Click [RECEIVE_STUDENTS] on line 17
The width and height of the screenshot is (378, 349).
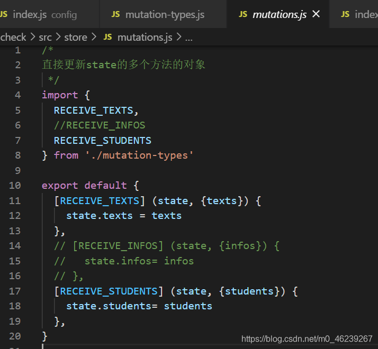point(109,291)
